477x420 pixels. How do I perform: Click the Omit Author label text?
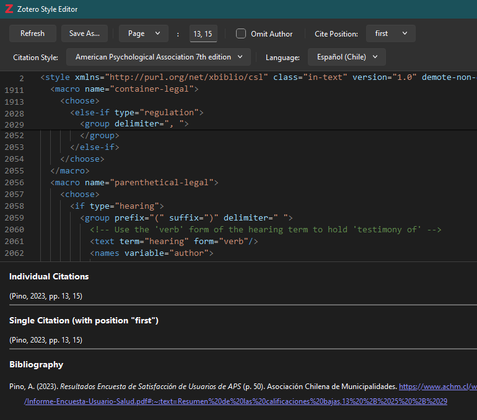click(x=272, y=33)
